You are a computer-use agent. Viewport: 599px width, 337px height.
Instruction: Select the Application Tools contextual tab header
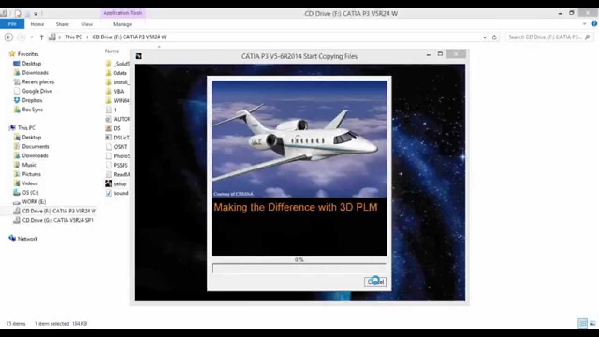click(x=123, y=13)
